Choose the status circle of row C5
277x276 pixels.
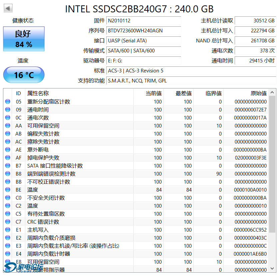coord(8,214)
